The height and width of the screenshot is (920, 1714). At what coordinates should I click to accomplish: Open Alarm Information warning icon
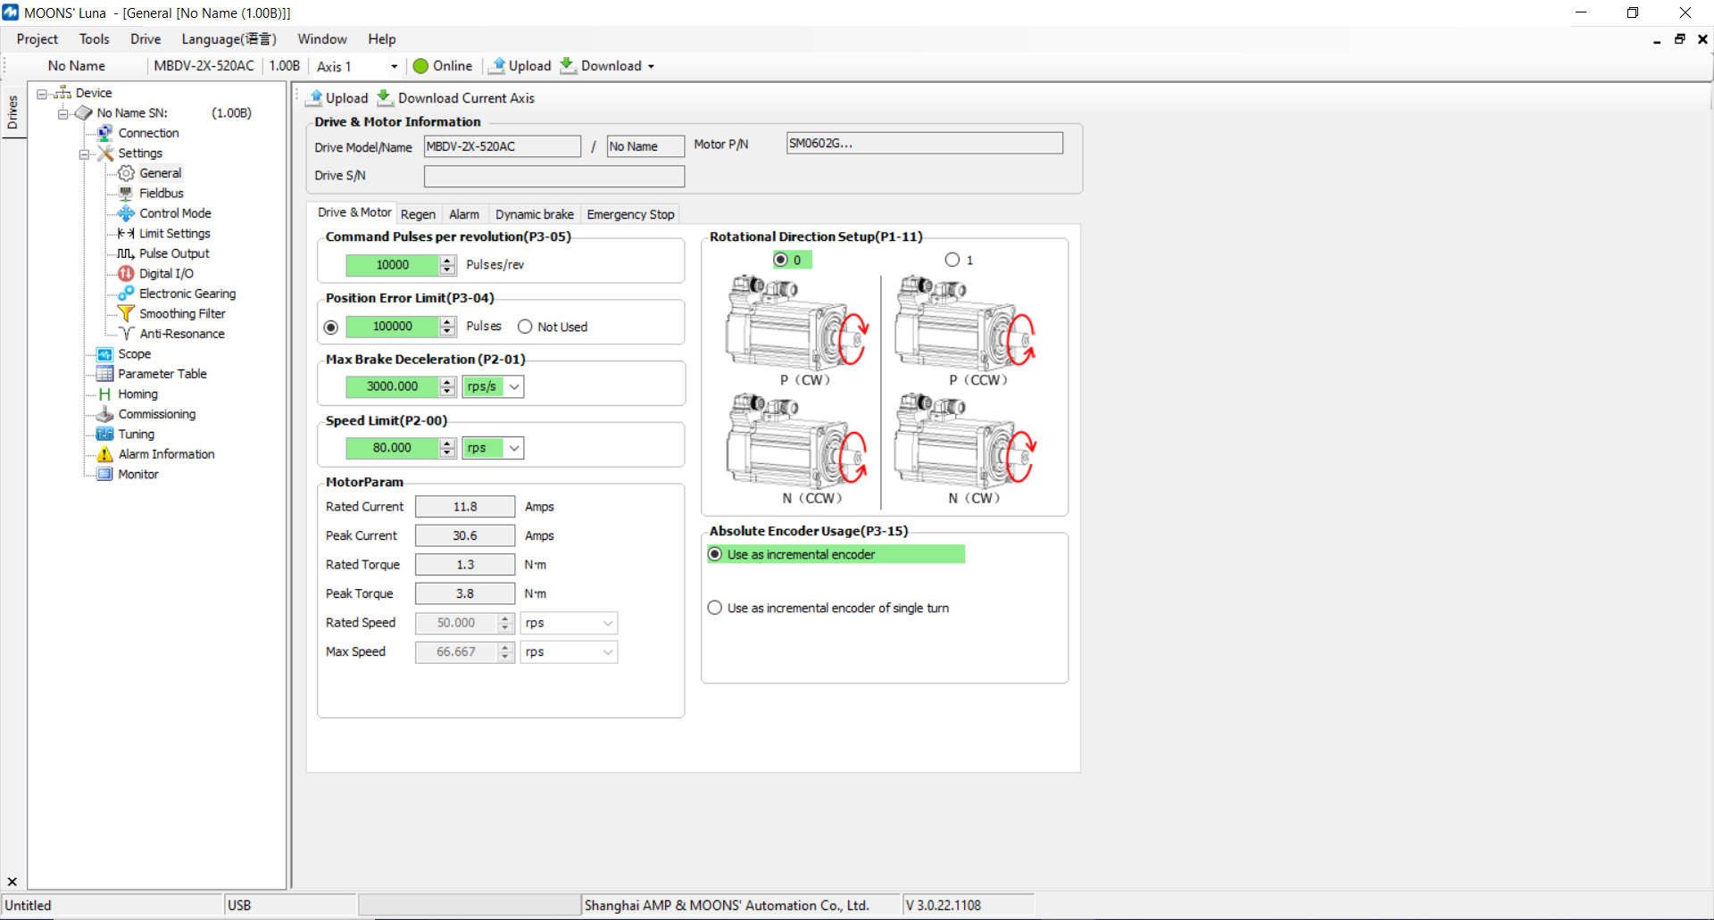pyautogui.click(x=105, y=454)
